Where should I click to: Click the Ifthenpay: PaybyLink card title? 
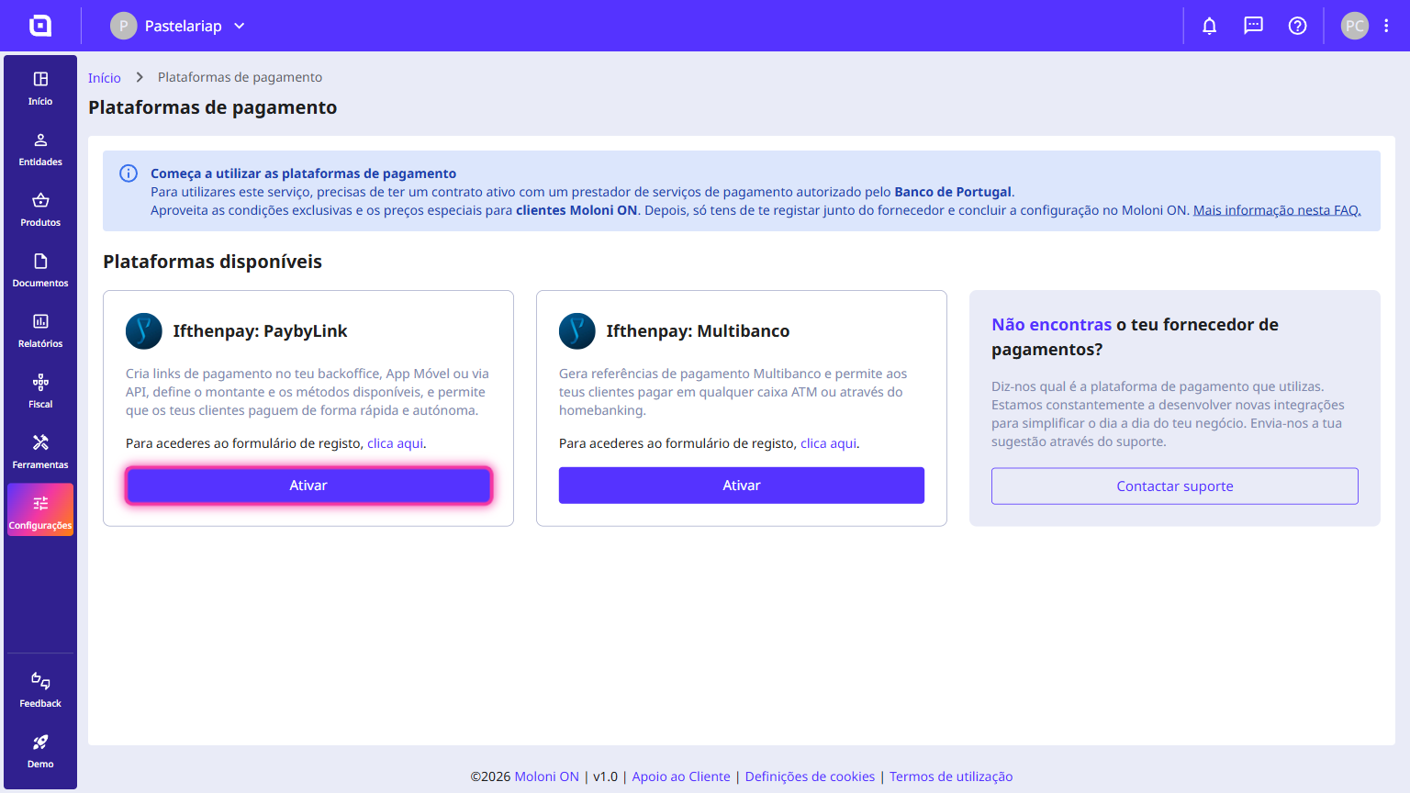pyautogui.click(x=260, y=331)
